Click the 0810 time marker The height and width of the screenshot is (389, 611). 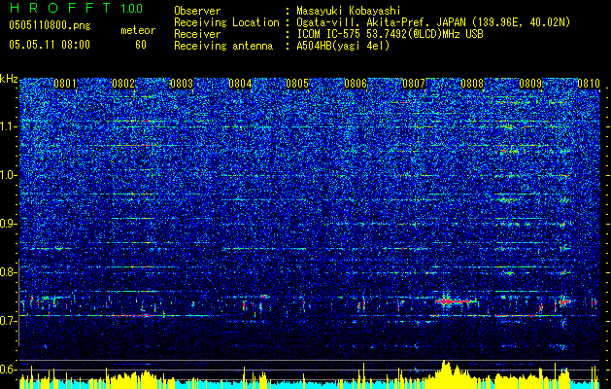589,84
